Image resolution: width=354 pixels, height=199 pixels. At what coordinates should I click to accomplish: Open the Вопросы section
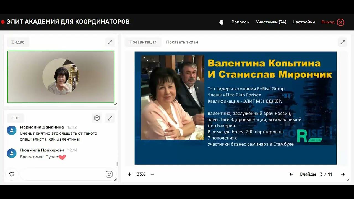[x=240, y=22]
